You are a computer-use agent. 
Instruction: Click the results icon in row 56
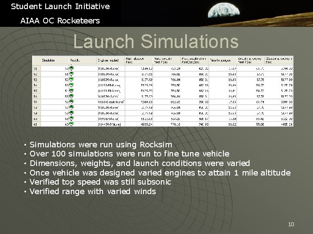tap(71, 96)
